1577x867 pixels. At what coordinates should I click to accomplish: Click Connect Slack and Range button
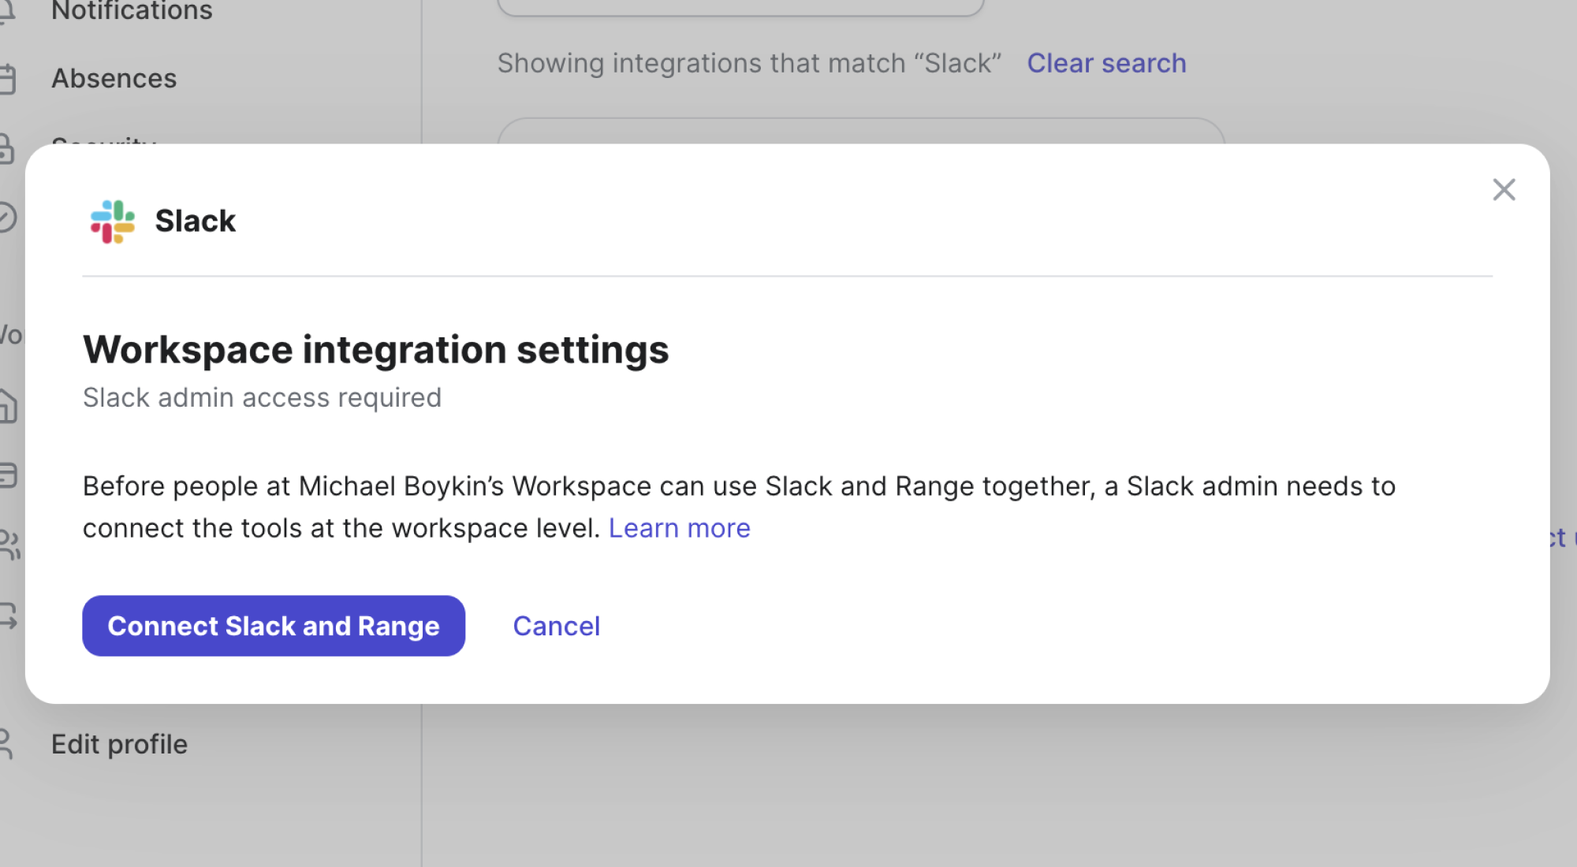point(274,626)
